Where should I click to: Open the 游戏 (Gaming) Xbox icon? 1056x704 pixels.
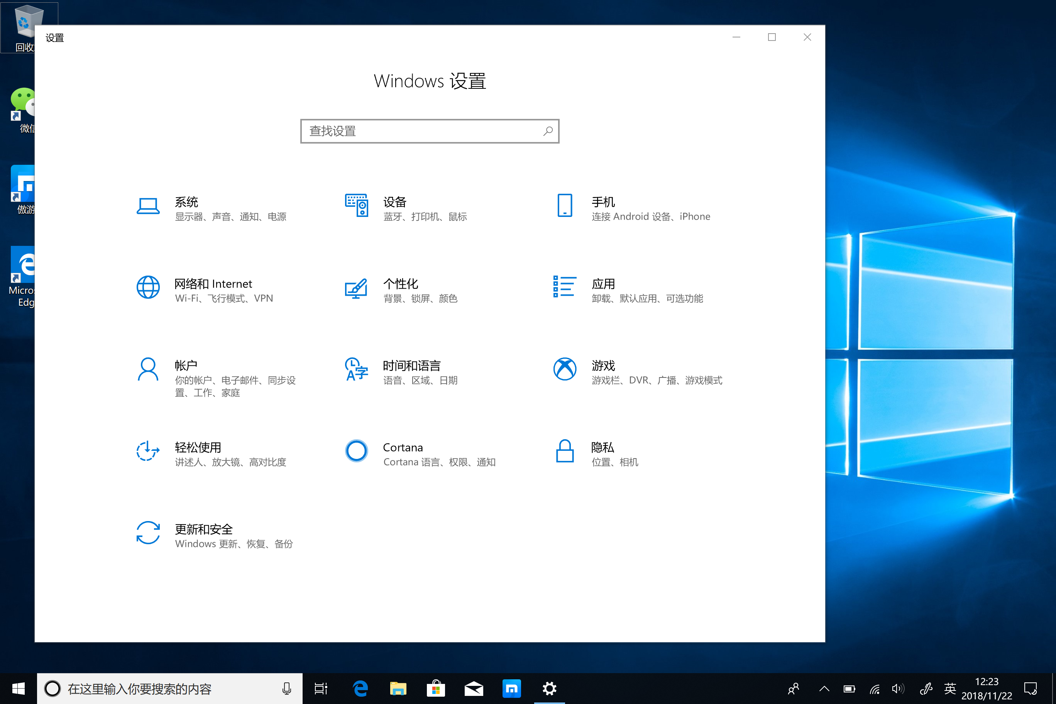tap(565, 369)
